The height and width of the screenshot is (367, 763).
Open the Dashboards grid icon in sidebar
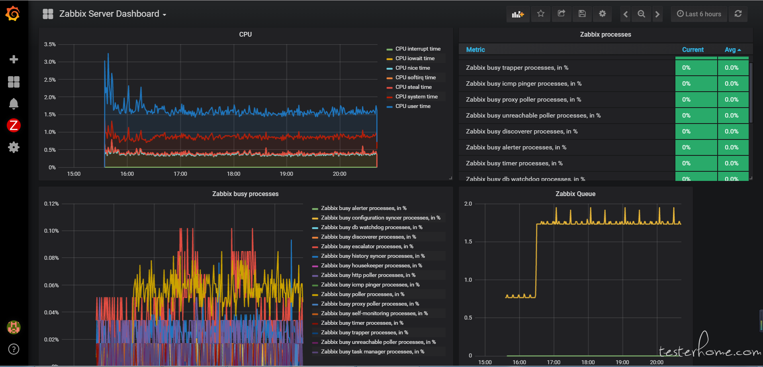(x=14, y=82)
